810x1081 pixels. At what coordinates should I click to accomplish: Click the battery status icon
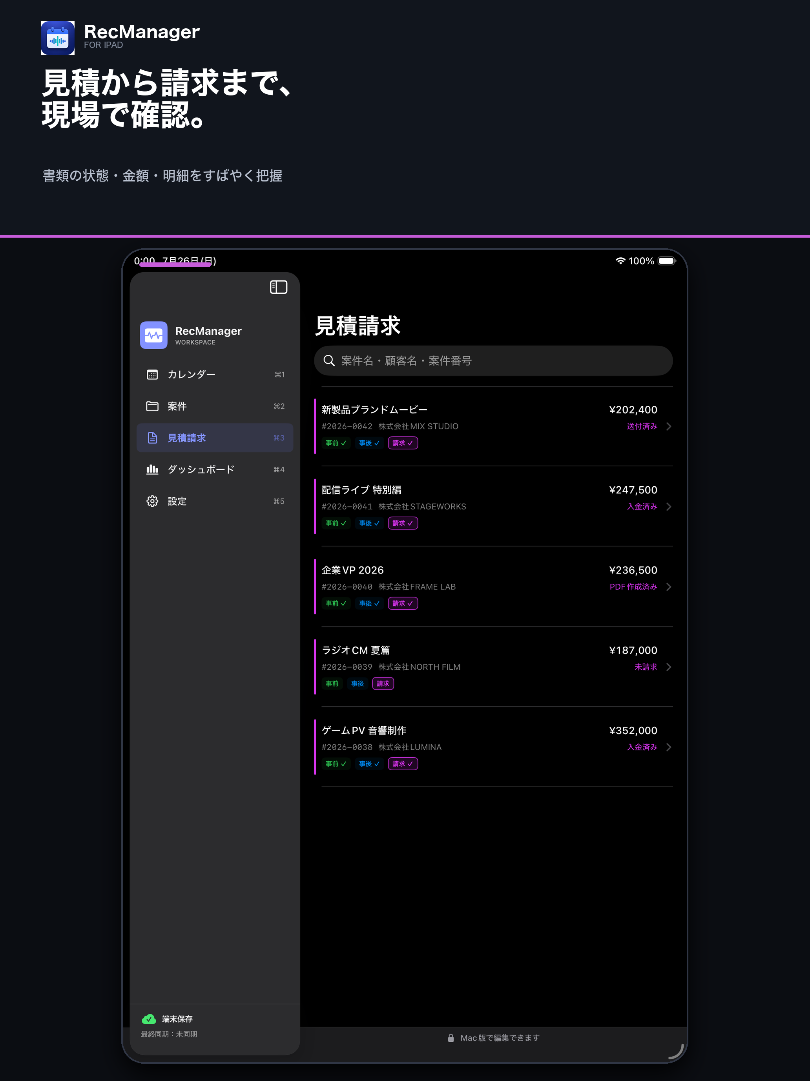coord(667,261)
